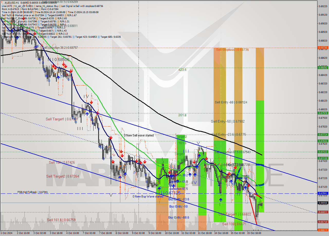The width and height of the screenshot is (329, 236).
Task: Click the green 0.67450 price axis tag
Action: (323, 158)
